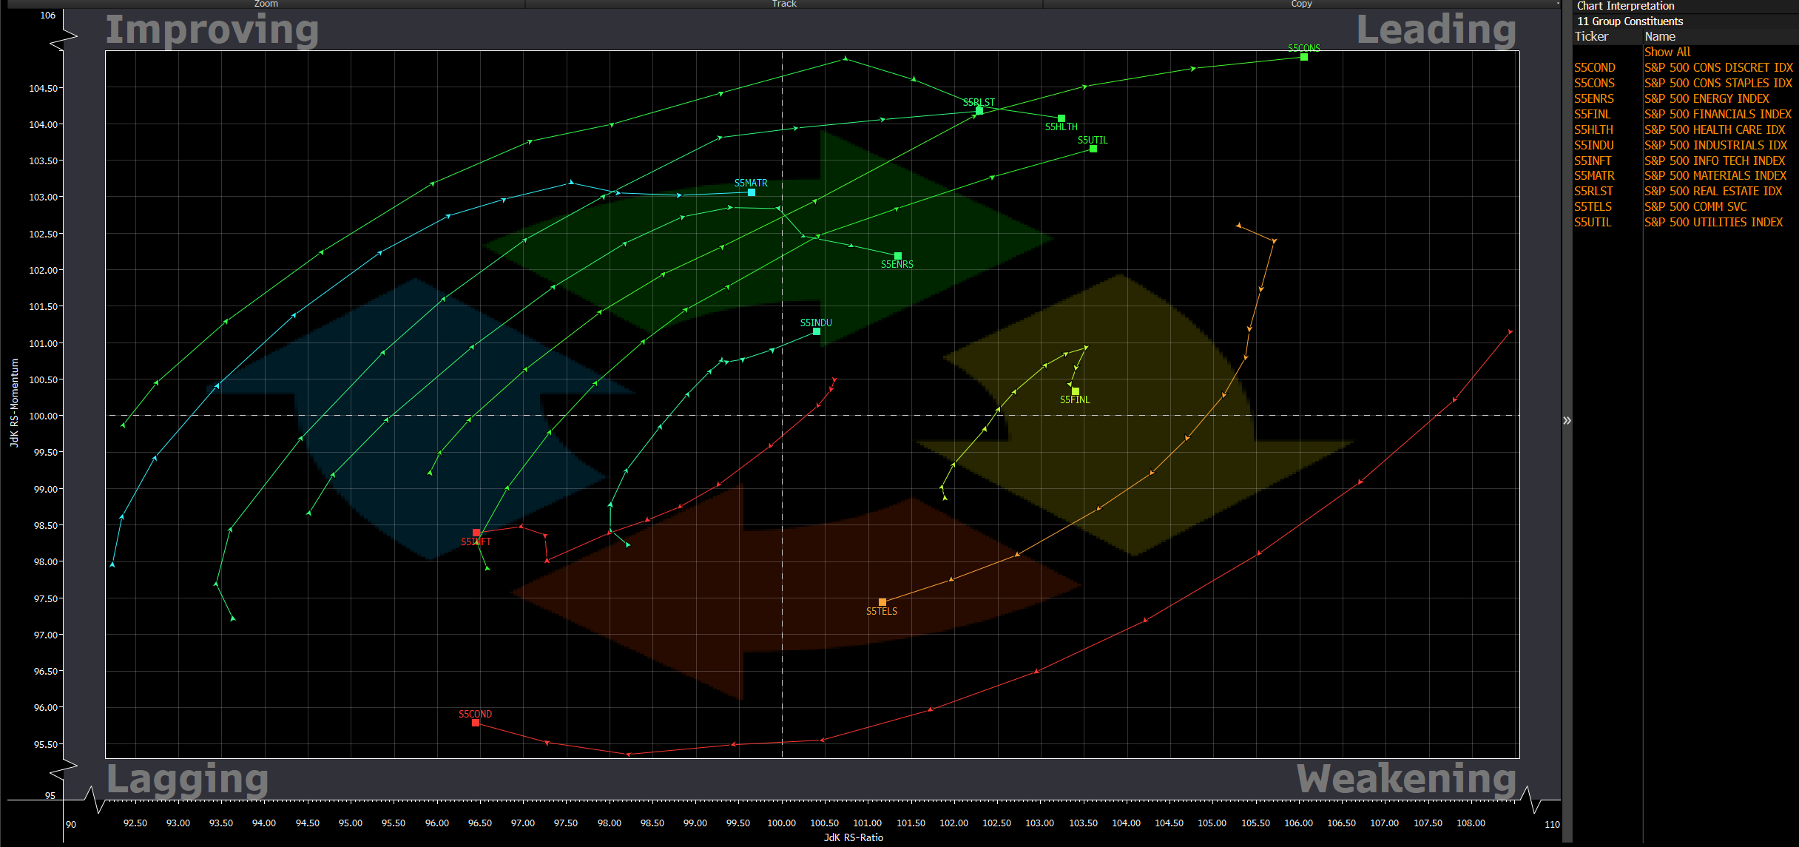Click the S5UTIL data point marker
Screen dimensions: 1799x847
click(1093, 149)
